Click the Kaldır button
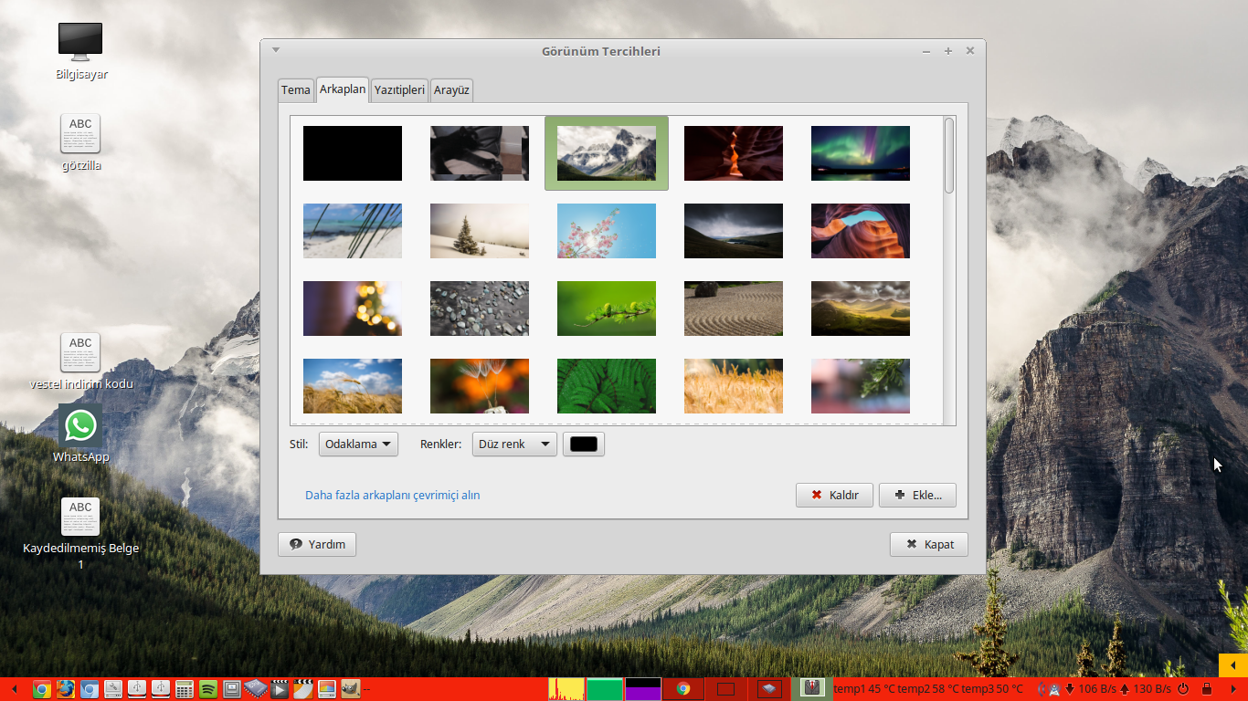 [x=834, y=495]
